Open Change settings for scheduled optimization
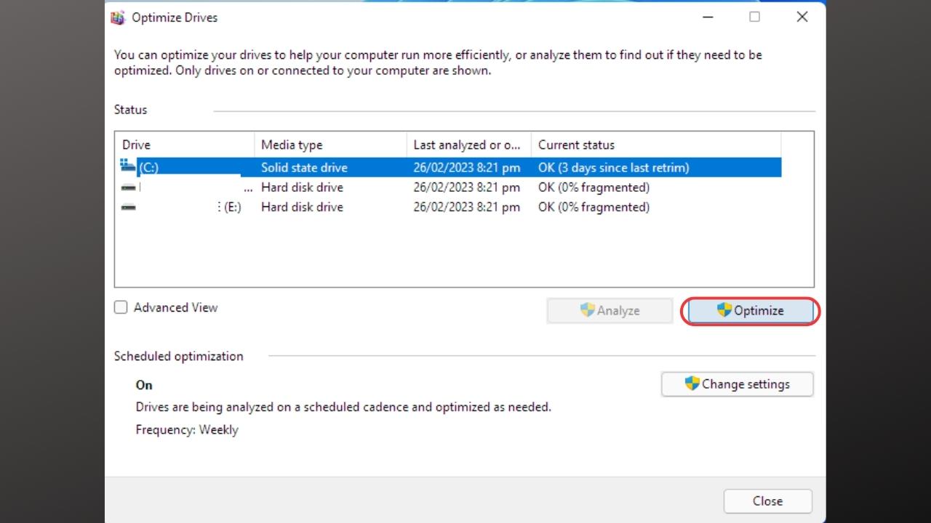The image size is (931, 523). 737,384
